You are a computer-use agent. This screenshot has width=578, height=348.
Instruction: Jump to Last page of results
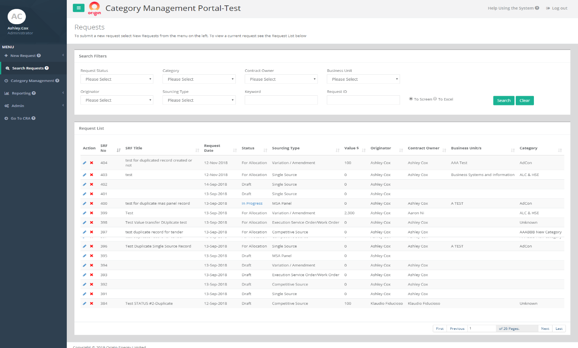pos(559,329)
